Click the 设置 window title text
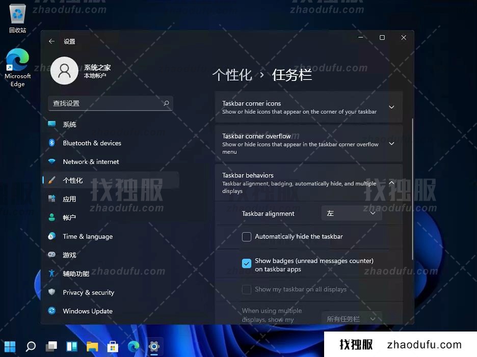Screen dimensions: 477x357 [69, 41]
